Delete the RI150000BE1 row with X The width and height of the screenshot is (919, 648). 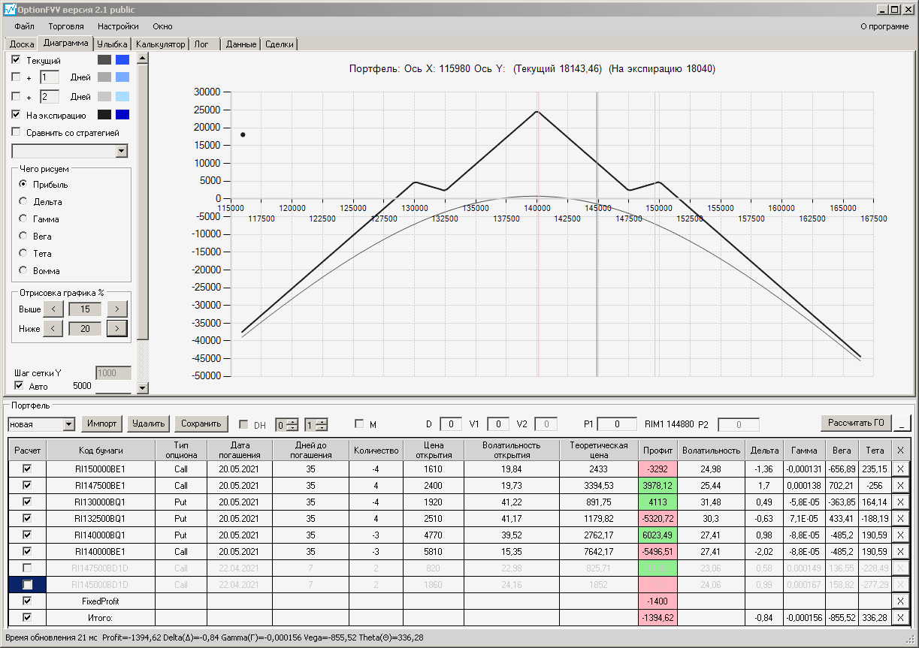point(901,469)
